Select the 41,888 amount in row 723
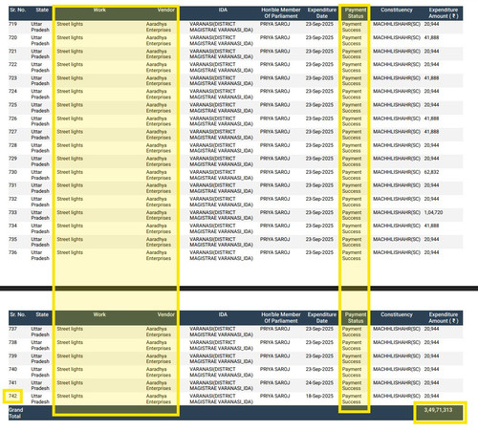This screenshot has width=478, height=431. pyautogui.click(x=431, y=77)
